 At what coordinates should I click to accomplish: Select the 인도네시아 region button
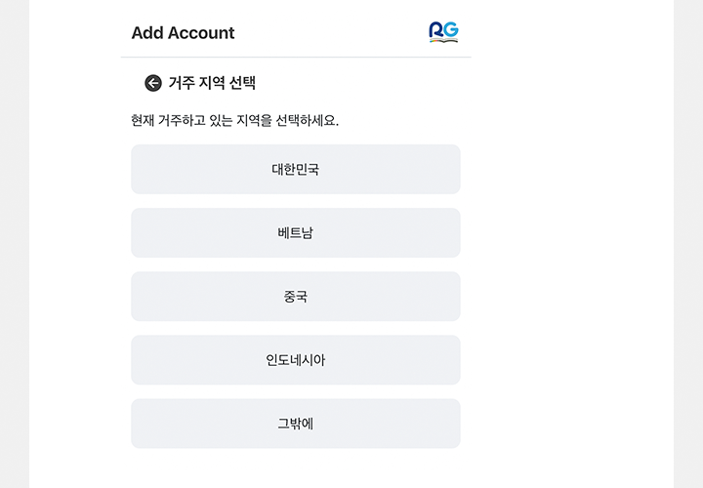[x=295, y=359]
